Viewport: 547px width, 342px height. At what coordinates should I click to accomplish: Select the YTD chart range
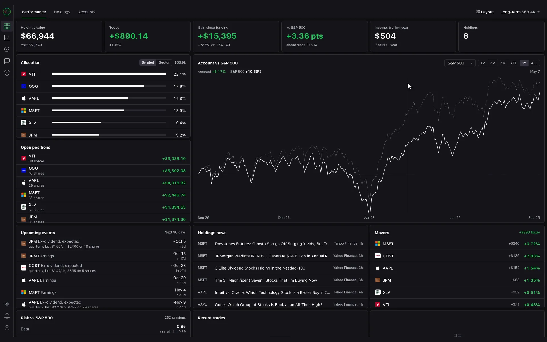514,63
